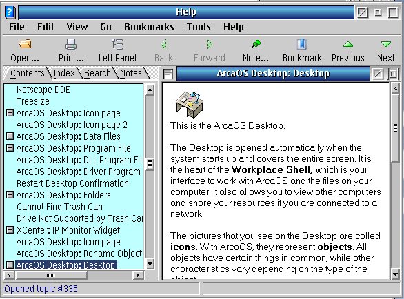The width and height of the screenshot is (404, 299).
Task: Select ArcaOS Desktop: Data Files topic text
Action: click(68, 136)
